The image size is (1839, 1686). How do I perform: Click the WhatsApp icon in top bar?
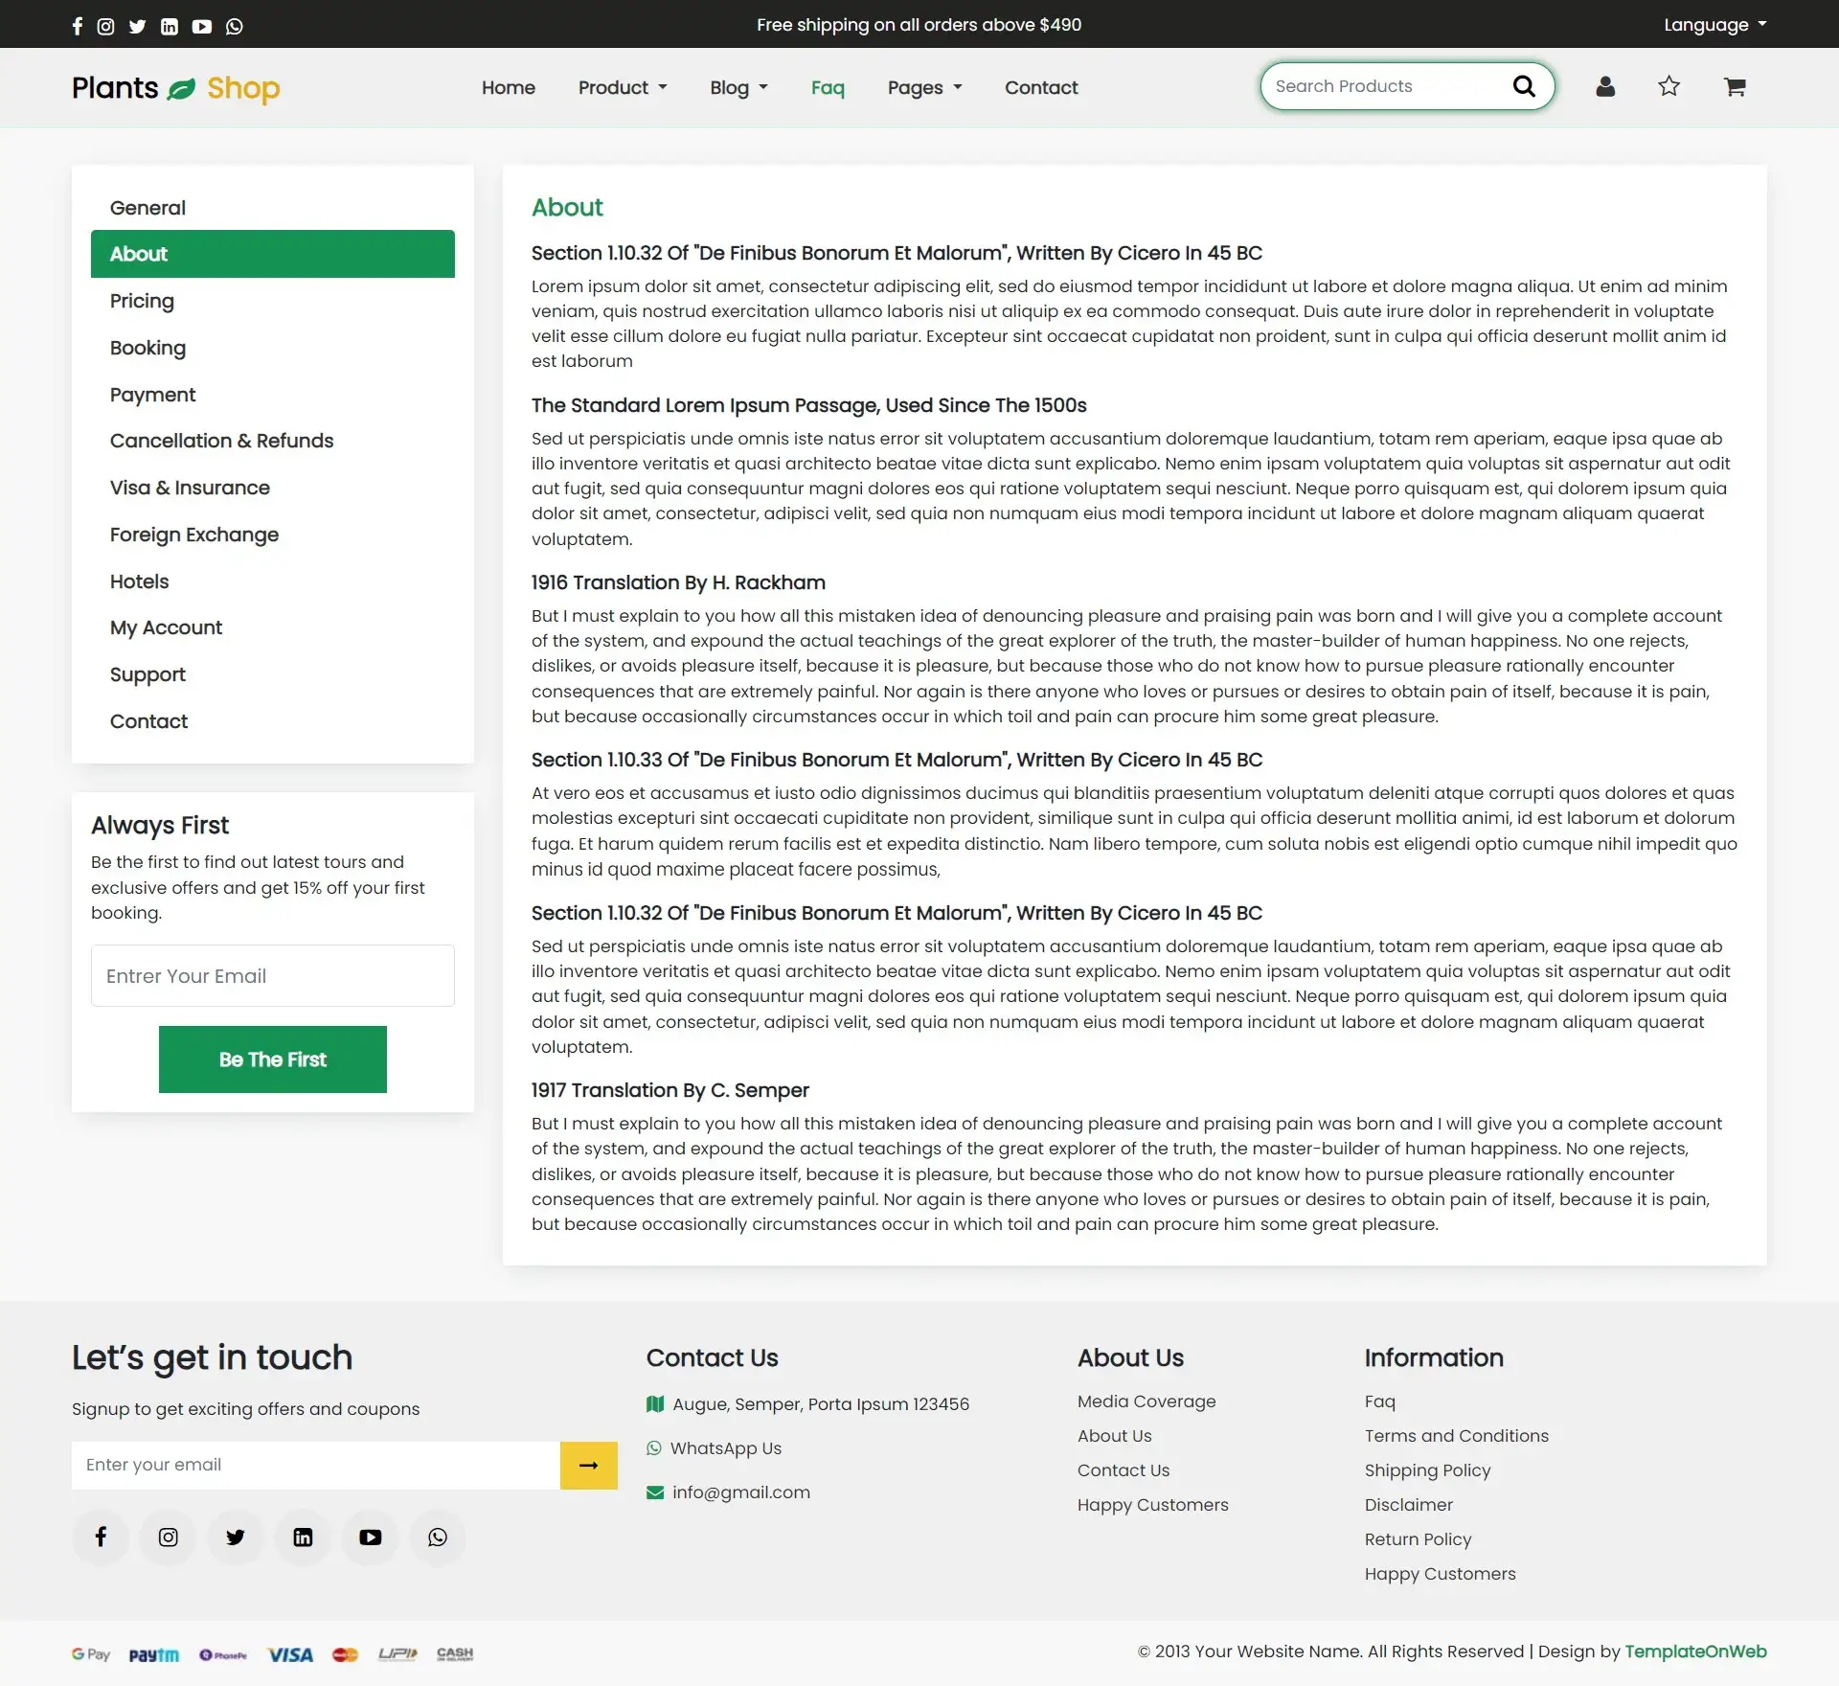pyautogui.click(x=235, y=26)
